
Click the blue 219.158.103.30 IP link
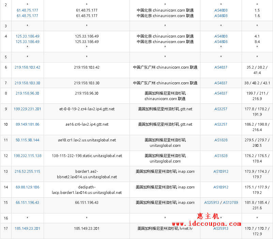[x=27, y=83]
